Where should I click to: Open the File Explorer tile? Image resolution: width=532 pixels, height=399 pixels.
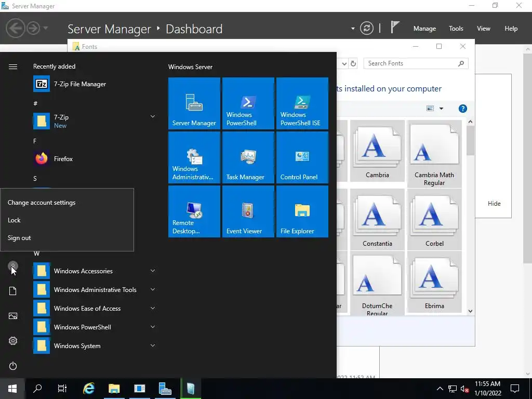click(x=302, y=211)
